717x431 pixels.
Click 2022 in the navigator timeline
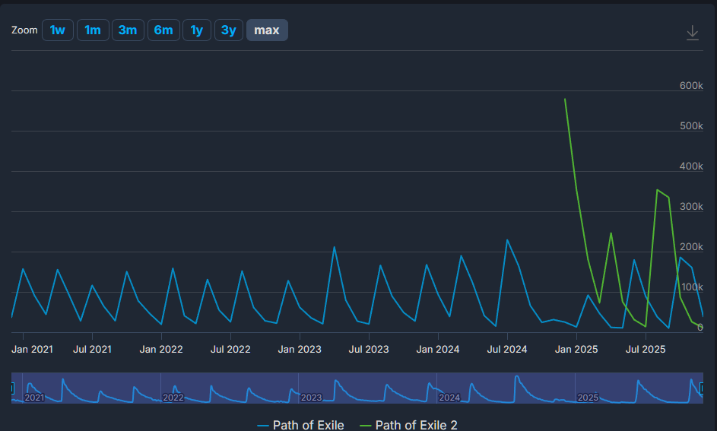[x=173, y=398]
